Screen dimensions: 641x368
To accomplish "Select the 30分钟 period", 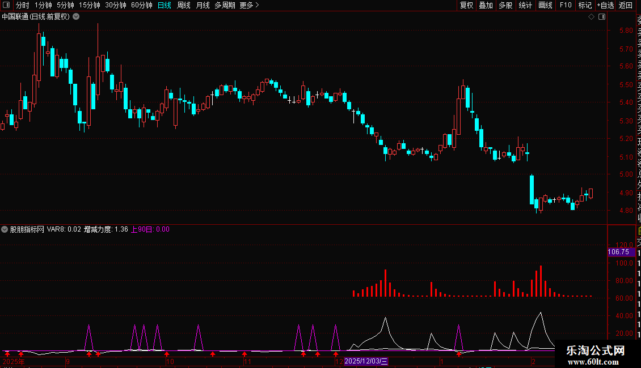I will (x=115, y=5).
